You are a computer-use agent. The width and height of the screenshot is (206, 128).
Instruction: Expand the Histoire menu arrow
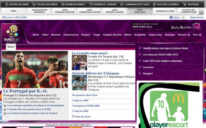point(188,35)
